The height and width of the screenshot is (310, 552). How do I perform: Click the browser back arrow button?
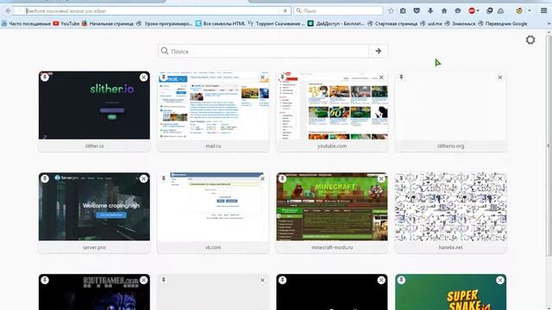pos(8,11)
